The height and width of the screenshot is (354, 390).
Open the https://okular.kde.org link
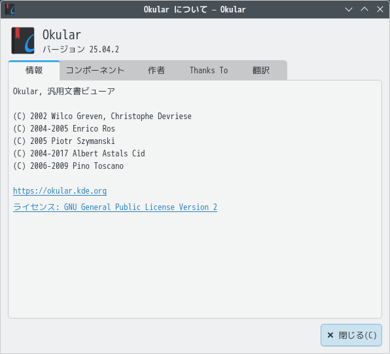[x=60, y=191]
